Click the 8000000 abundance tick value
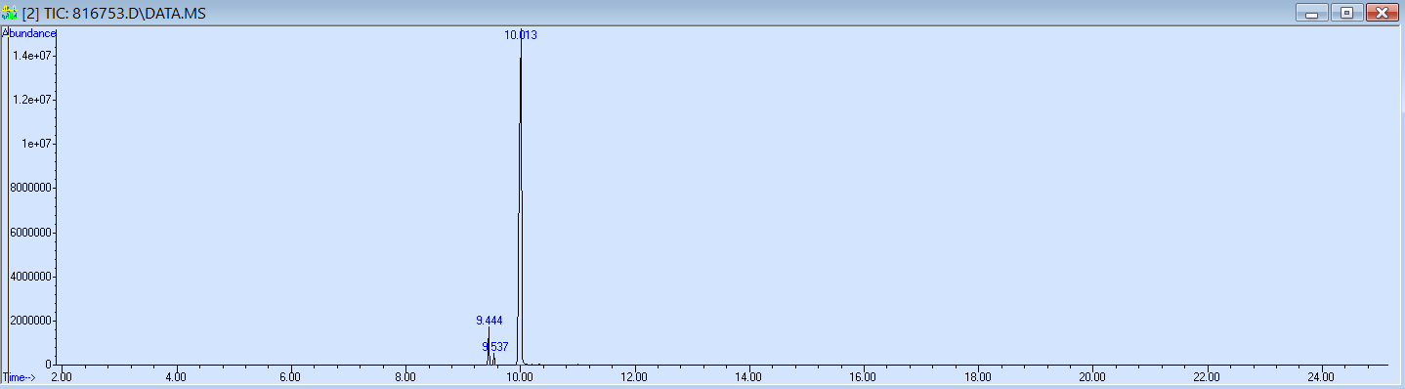Viewport: 1405px width, 389px height. [31, 188]
